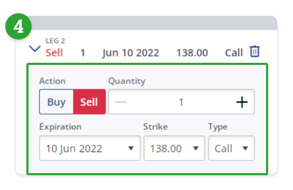Screen dimensions: 293x190
Task: Switch the action to Buy
Action: pos(56,102)
